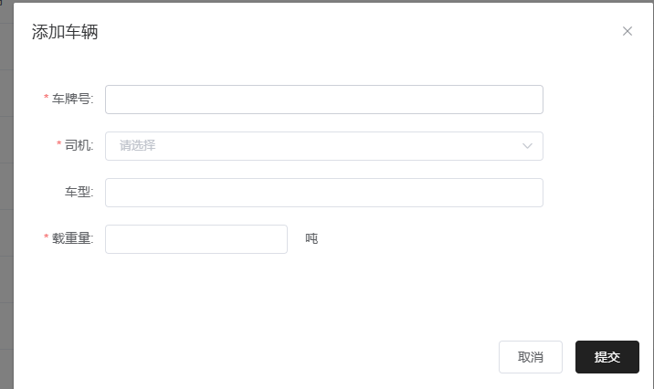Focus the 车型 input box
Viewport: 654px width, 389px height.
tap(324, 193)
